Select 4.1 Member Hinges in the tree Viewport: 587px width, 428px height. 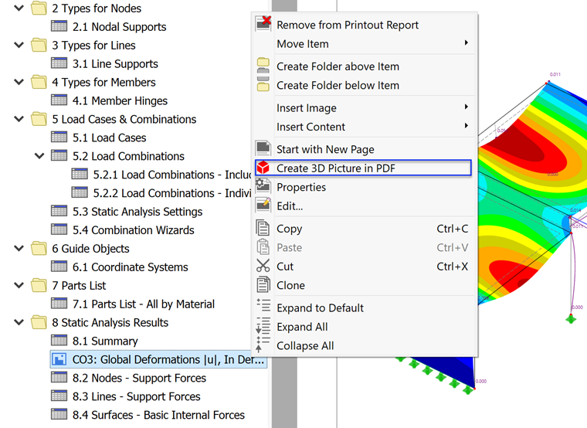(120, 100)
